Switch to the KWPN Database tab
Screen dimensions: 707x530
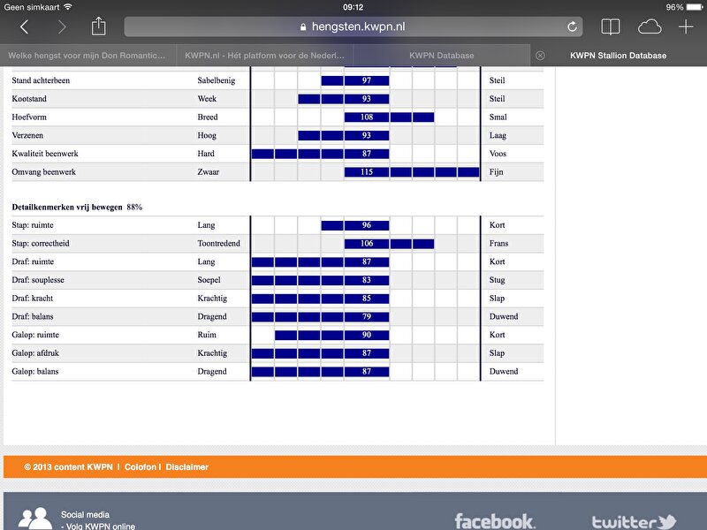point(441,56)
